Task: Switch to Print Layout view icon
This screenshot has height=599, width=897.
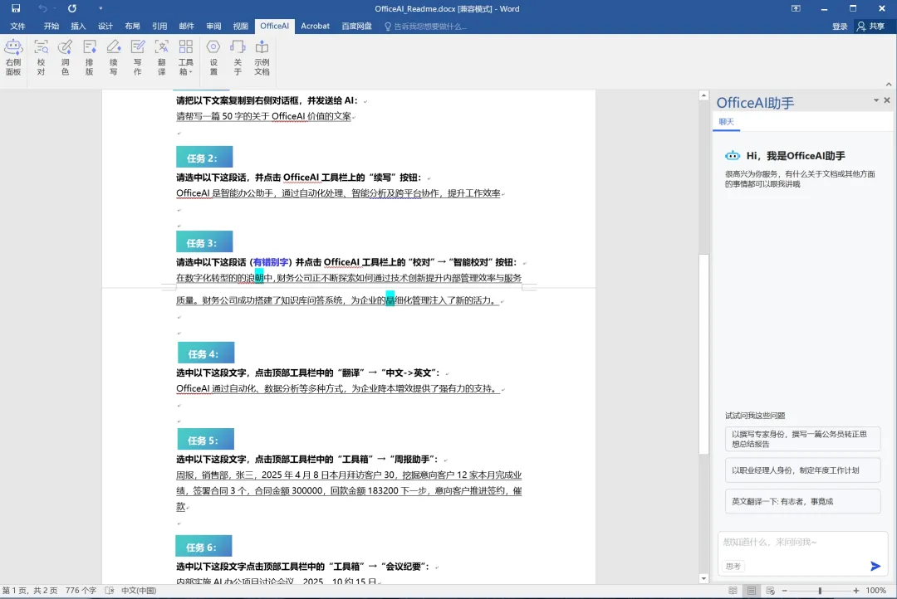Action: point(751,591)
